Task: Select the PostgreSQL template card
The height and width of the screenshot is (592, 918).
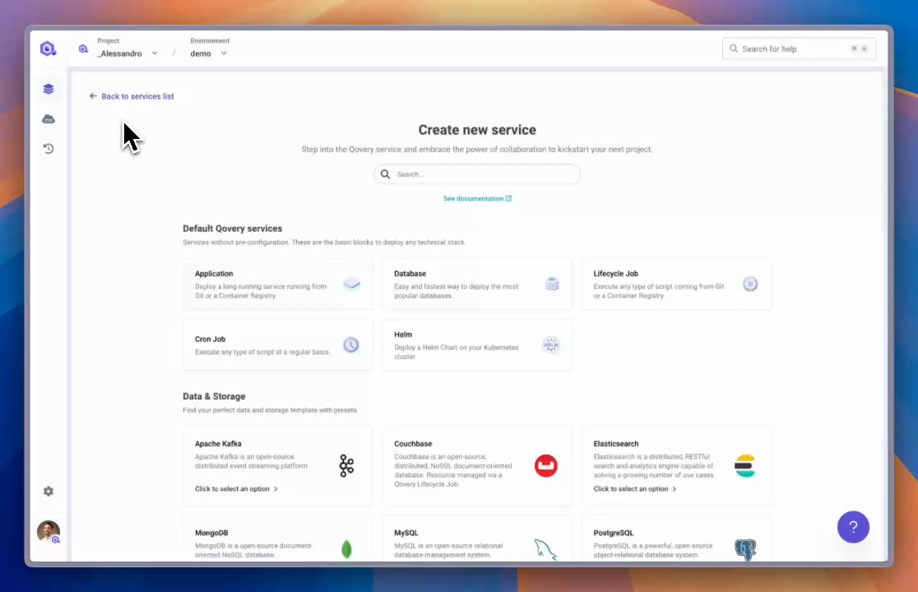Action: [x=676, y=539]
